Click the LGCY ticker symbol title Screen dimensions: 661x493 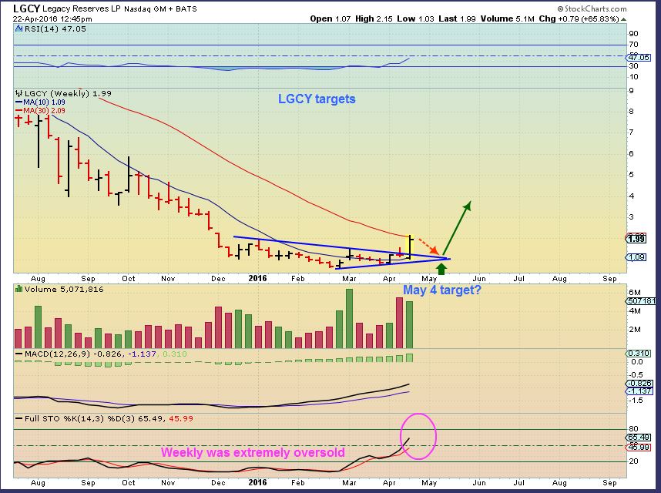coord(26,8)
